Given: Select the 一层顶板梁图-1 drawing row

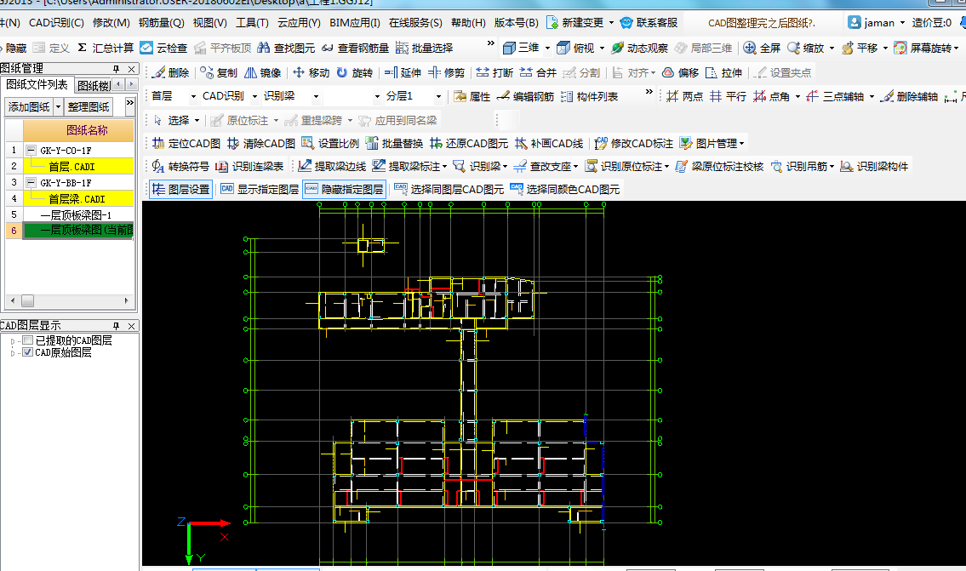Looking at the screenshot, I should [78, 215].
